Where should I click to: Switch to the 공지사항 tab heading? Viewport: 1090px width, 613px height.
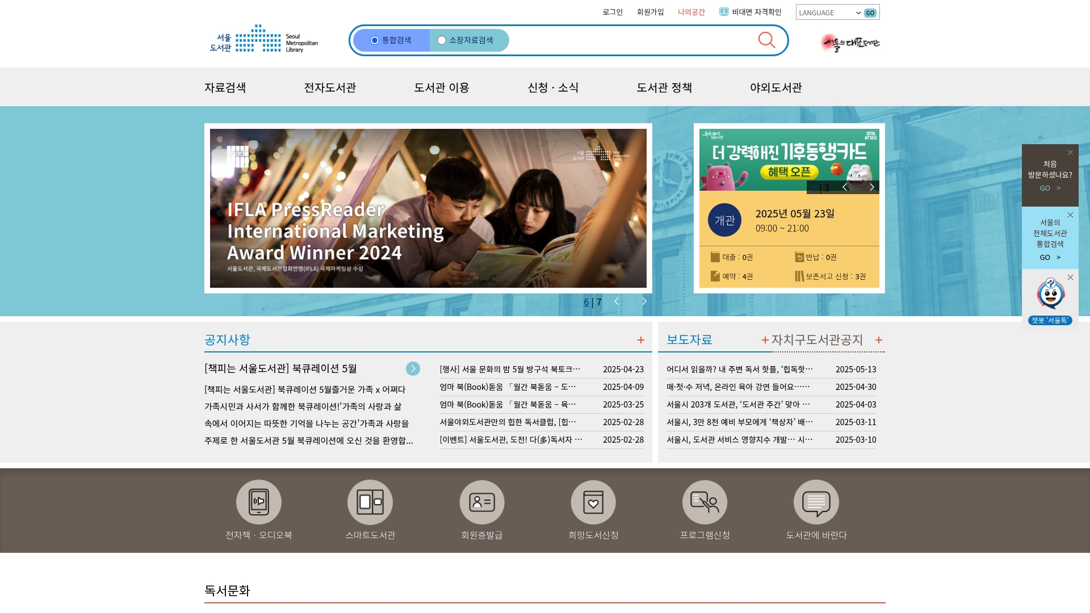227,339
